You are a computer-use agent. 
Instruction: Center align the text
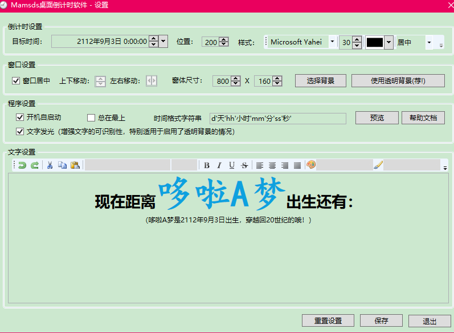272,165
